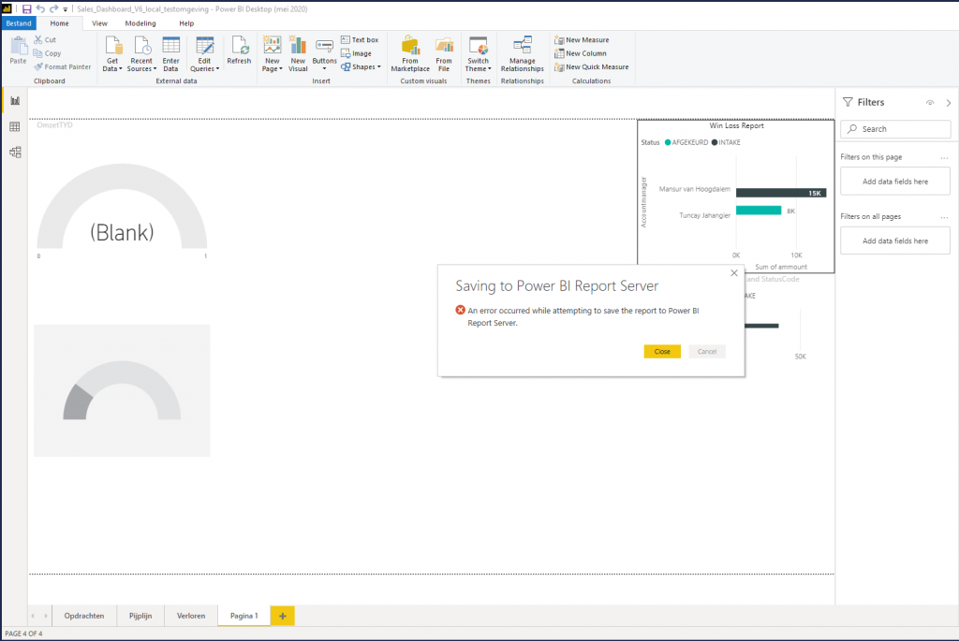Select the Format Painter tool

click(63, 66)
